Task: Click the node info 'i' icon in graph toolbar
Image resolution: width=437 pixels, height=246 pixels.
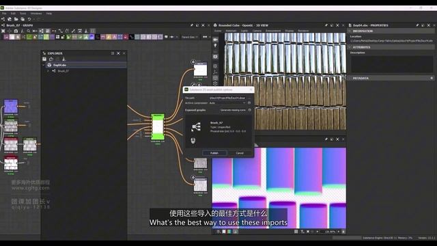Action: coord(23,31)
